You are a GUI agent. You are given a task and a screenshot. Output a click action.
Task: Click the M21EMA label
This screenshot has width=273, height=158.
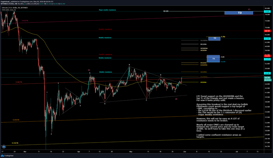click(x=203, y=44)
